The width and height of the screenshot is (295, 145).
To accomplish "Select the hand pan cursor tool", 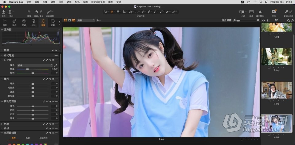I will (x=112, y=12).
